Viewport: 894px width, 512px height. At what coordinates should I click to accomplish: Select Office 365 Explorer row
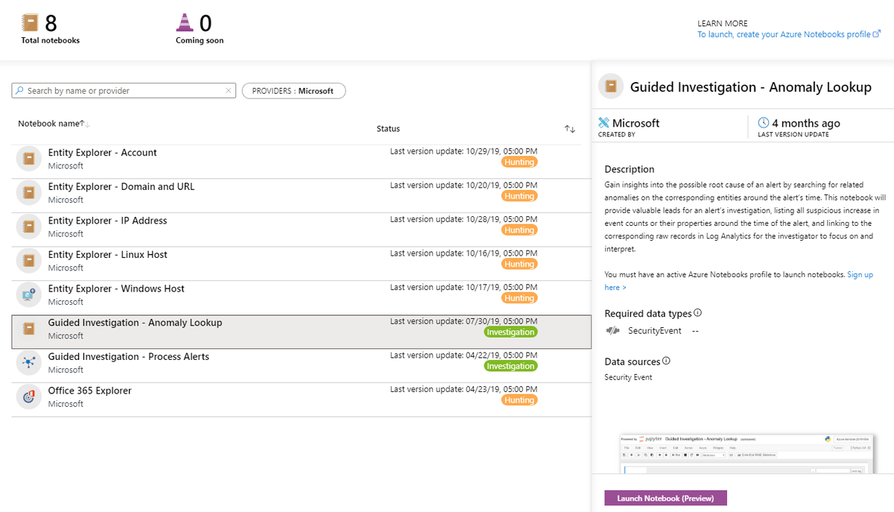click(x=302, y=399)
